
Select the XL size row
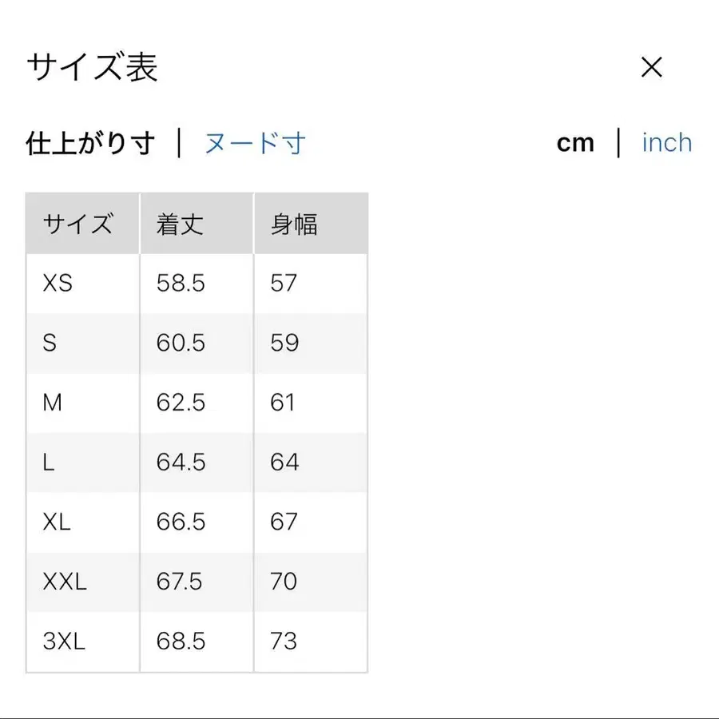(80, 522)
